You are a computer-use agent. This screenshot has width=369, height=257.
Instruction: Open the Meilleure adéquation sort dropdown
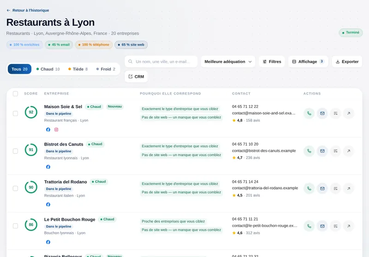click(228, 62)
